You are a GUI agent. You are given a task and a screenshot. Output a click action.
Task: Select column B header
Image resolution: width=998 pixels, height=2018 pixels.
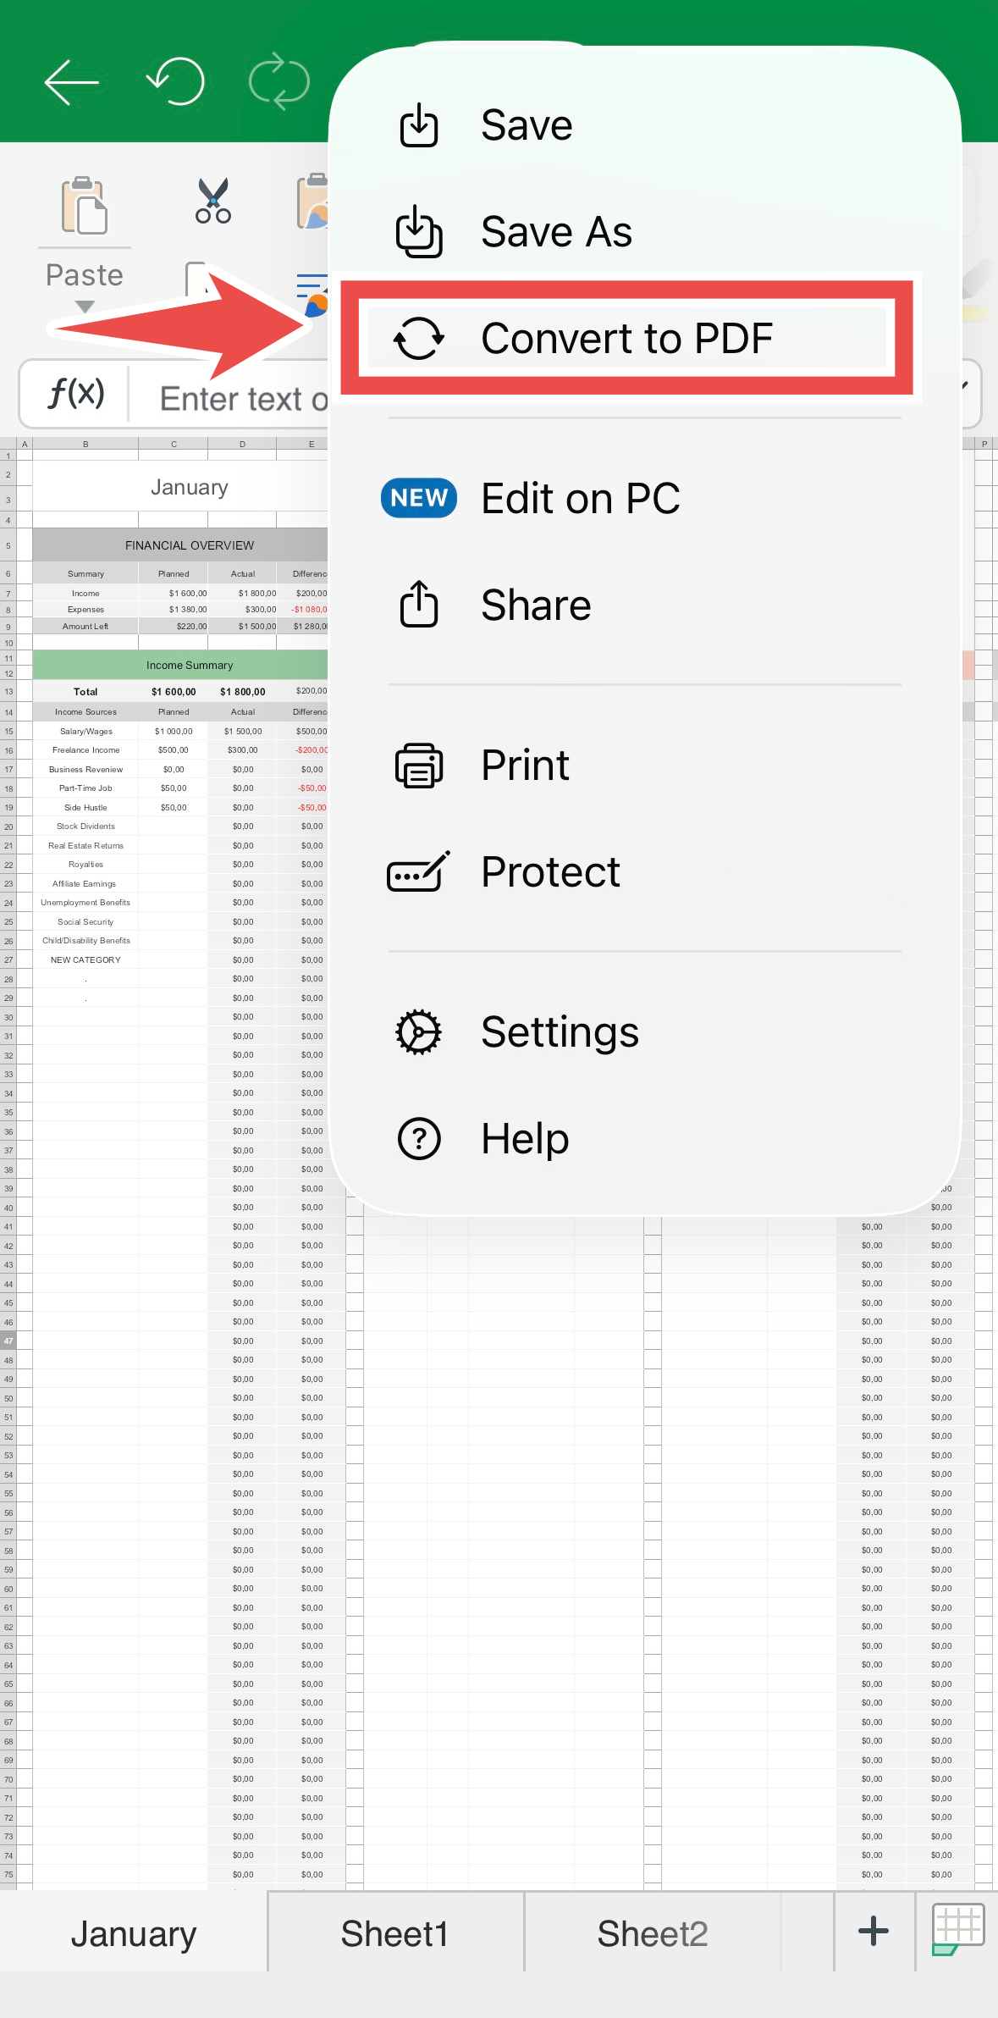tap(85, 444)
